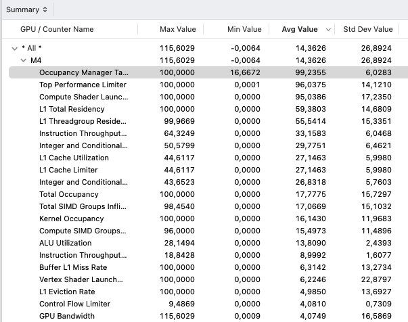This screenshot has width=408, height=322.
Task: Click Max Value 96,0000 of Compute SIMD Groups
Action: [179, 231]
